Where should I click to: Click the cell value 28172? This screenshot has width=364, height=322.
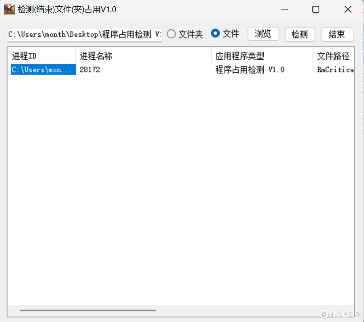90,69
